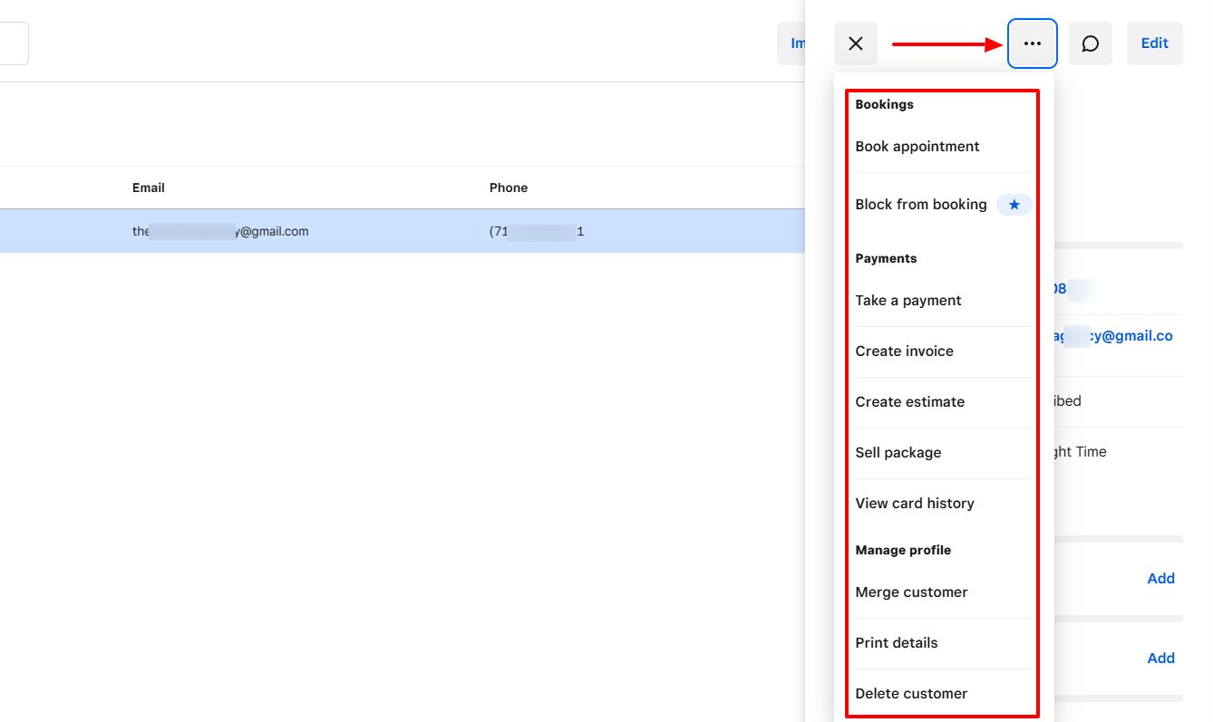Select Merge customer under Manage profile
Viewport: 1213px width, 722px height.
click(x=911, y=592)
